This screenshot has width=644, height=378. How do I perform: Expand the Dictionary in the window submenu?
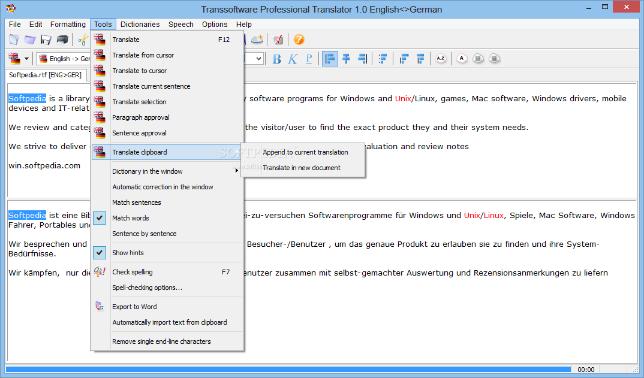167,171
